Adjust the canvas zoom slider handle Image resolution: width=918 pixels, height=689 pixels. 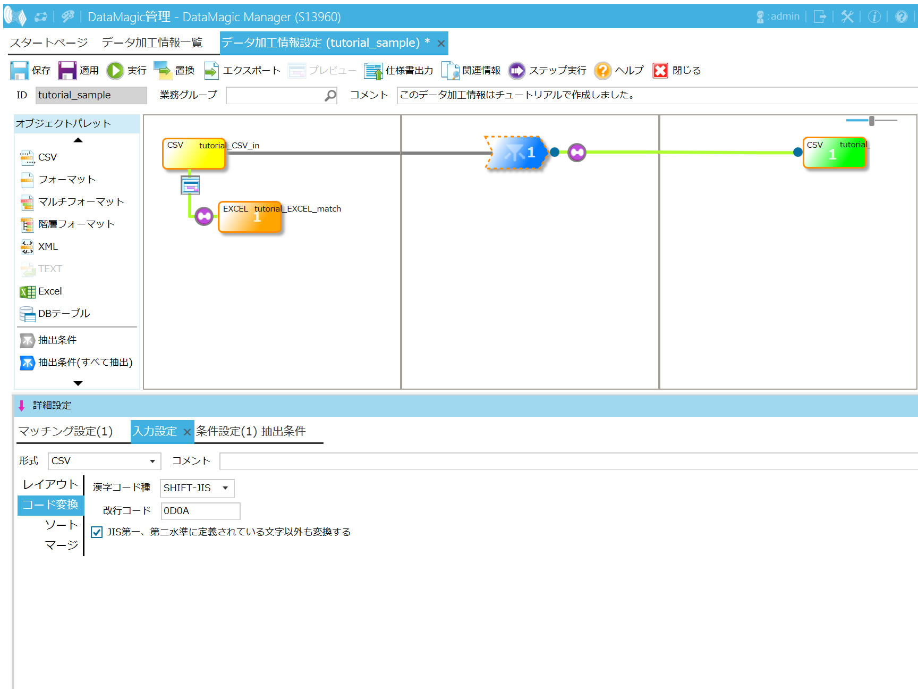pos(871,121)
